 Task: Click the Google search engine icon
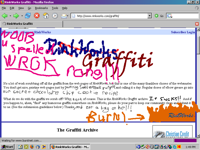169,16
